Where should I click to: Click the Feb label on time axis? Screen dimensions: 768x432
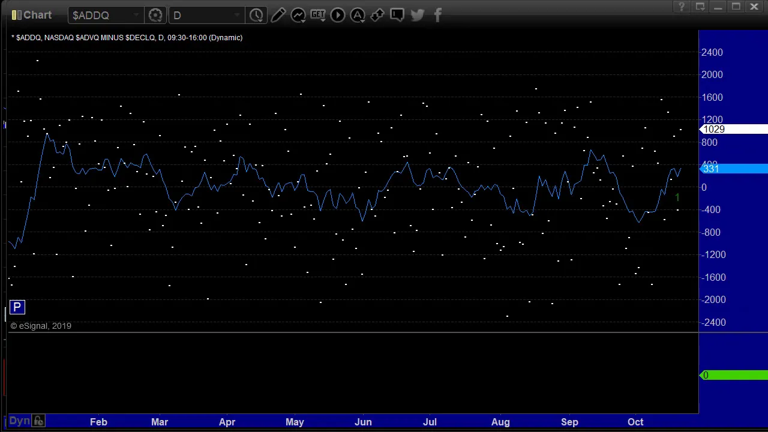[x=98, y=422]
